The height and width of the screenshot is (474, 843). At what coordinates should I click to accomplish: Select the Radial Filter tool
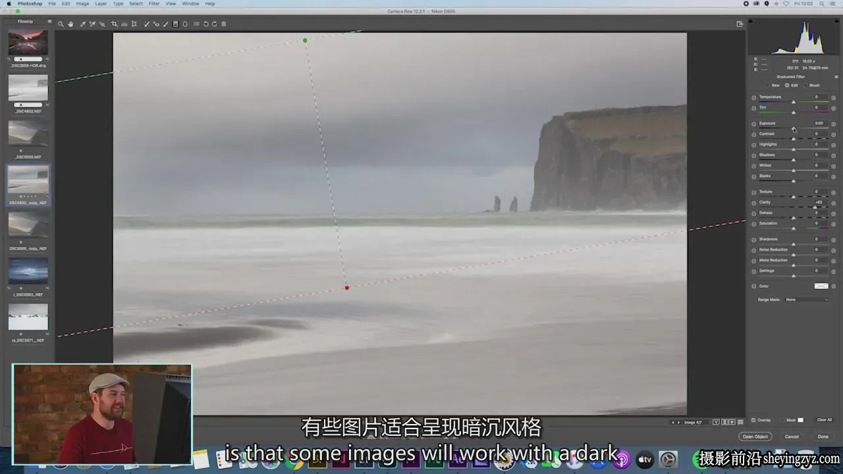point(185,24)
